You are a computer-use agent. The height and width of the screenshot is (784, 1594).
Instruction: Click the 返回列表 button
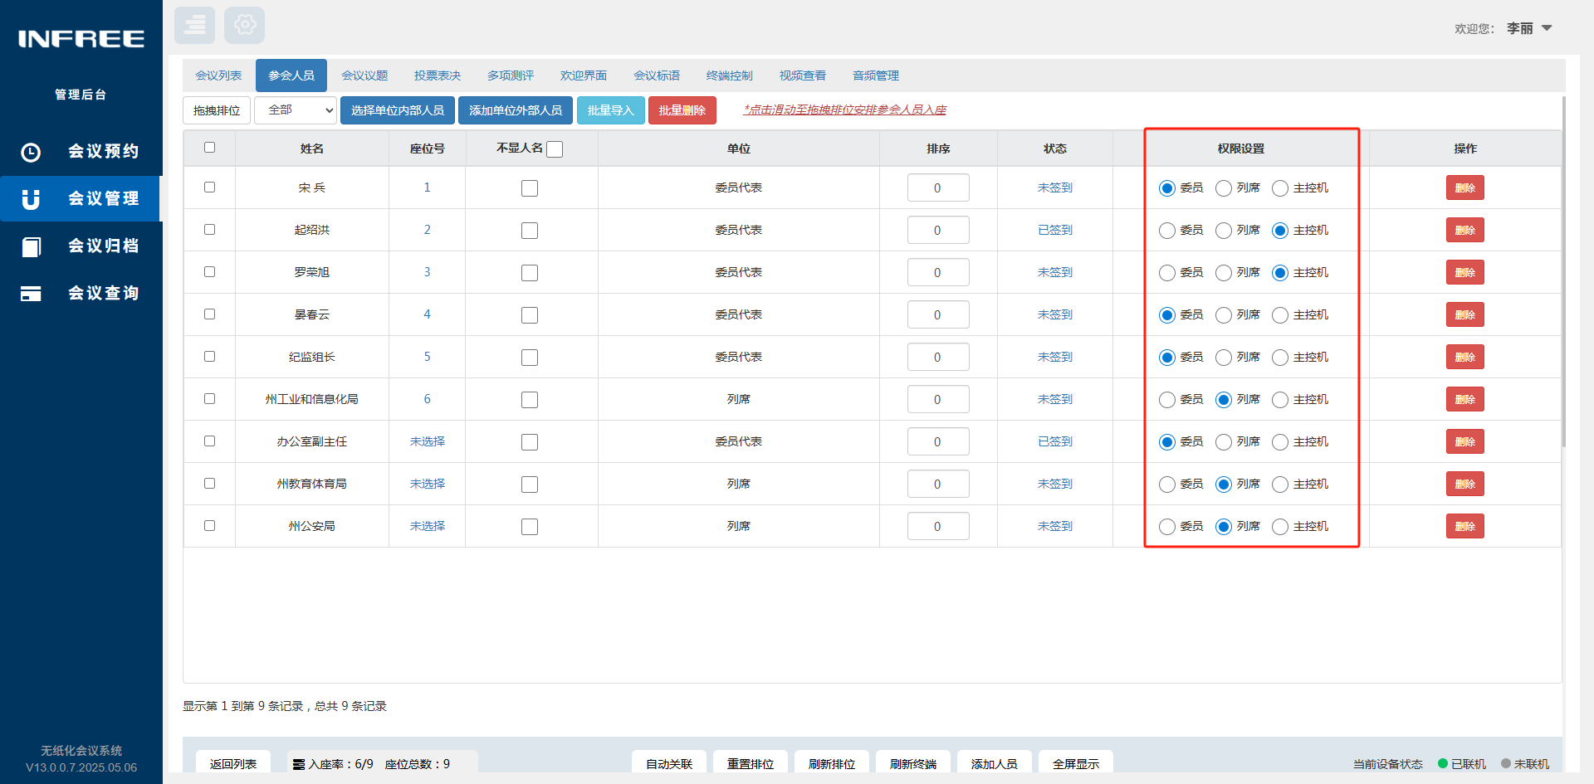click(233, 763)
